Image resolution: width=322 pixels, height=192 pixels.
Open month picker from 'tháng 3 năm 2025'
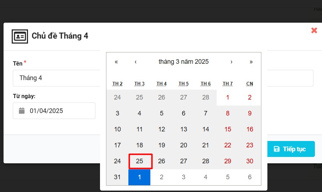tap(183, 62)
